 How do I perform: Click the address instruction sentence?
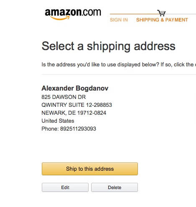119,65
